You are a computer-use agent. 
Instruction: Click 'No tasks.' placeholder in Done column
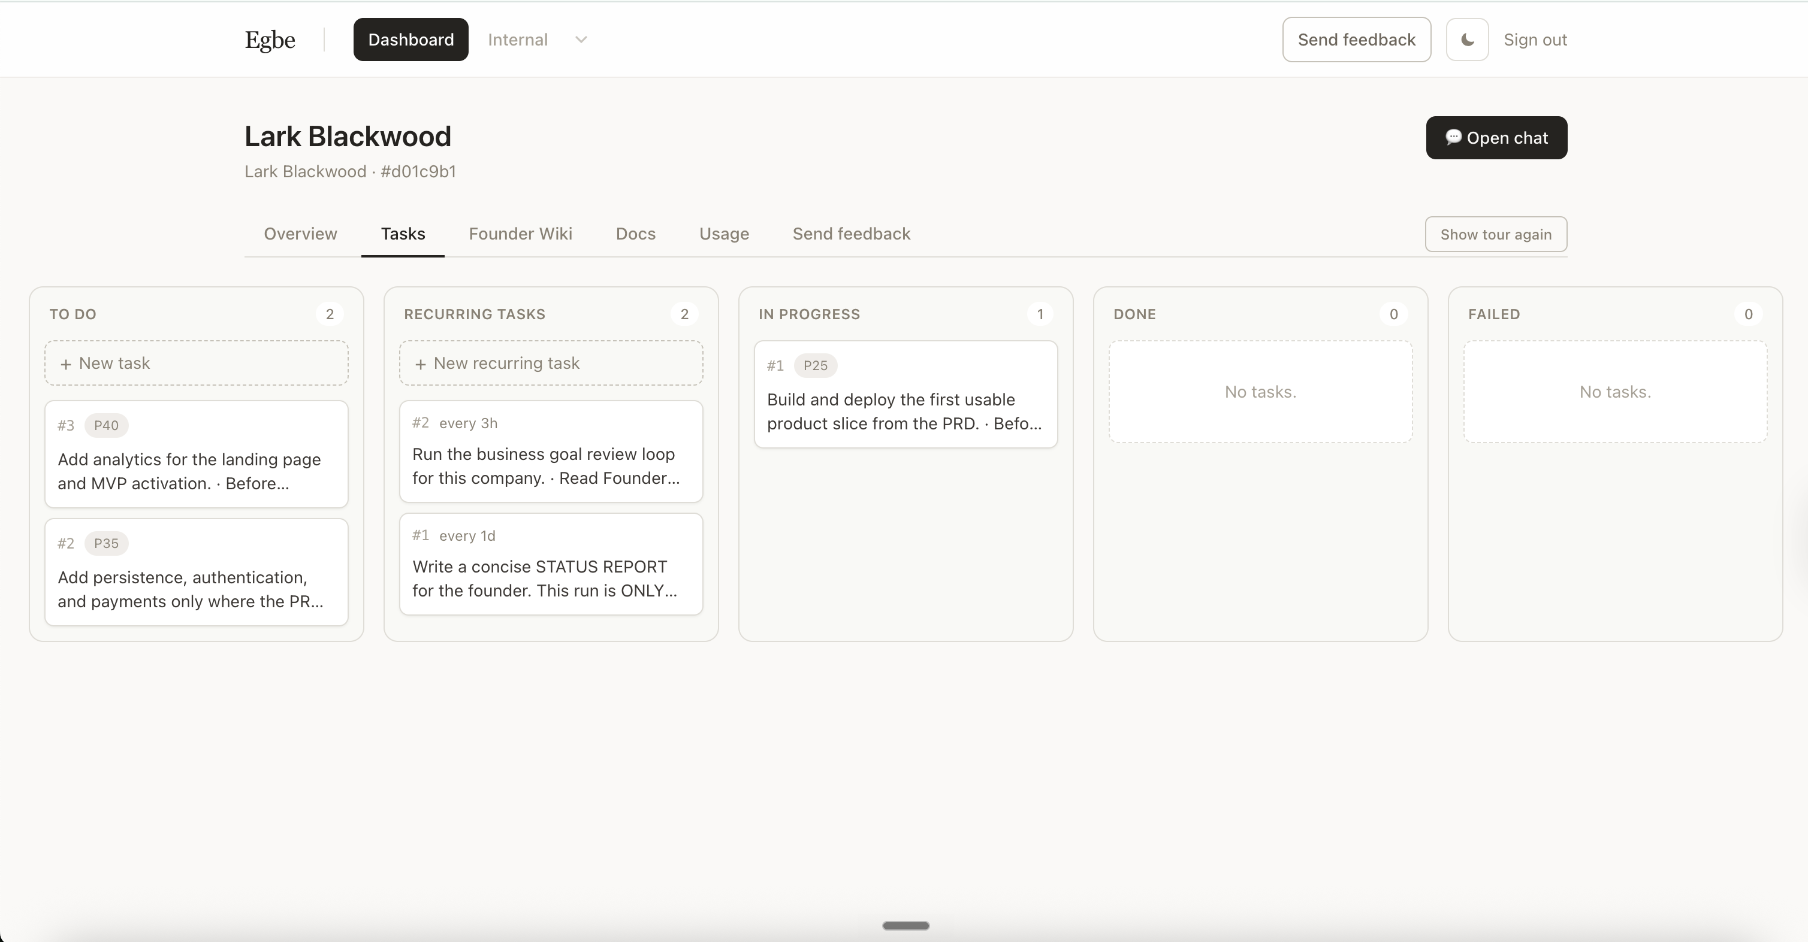[x=1260, y=392]
